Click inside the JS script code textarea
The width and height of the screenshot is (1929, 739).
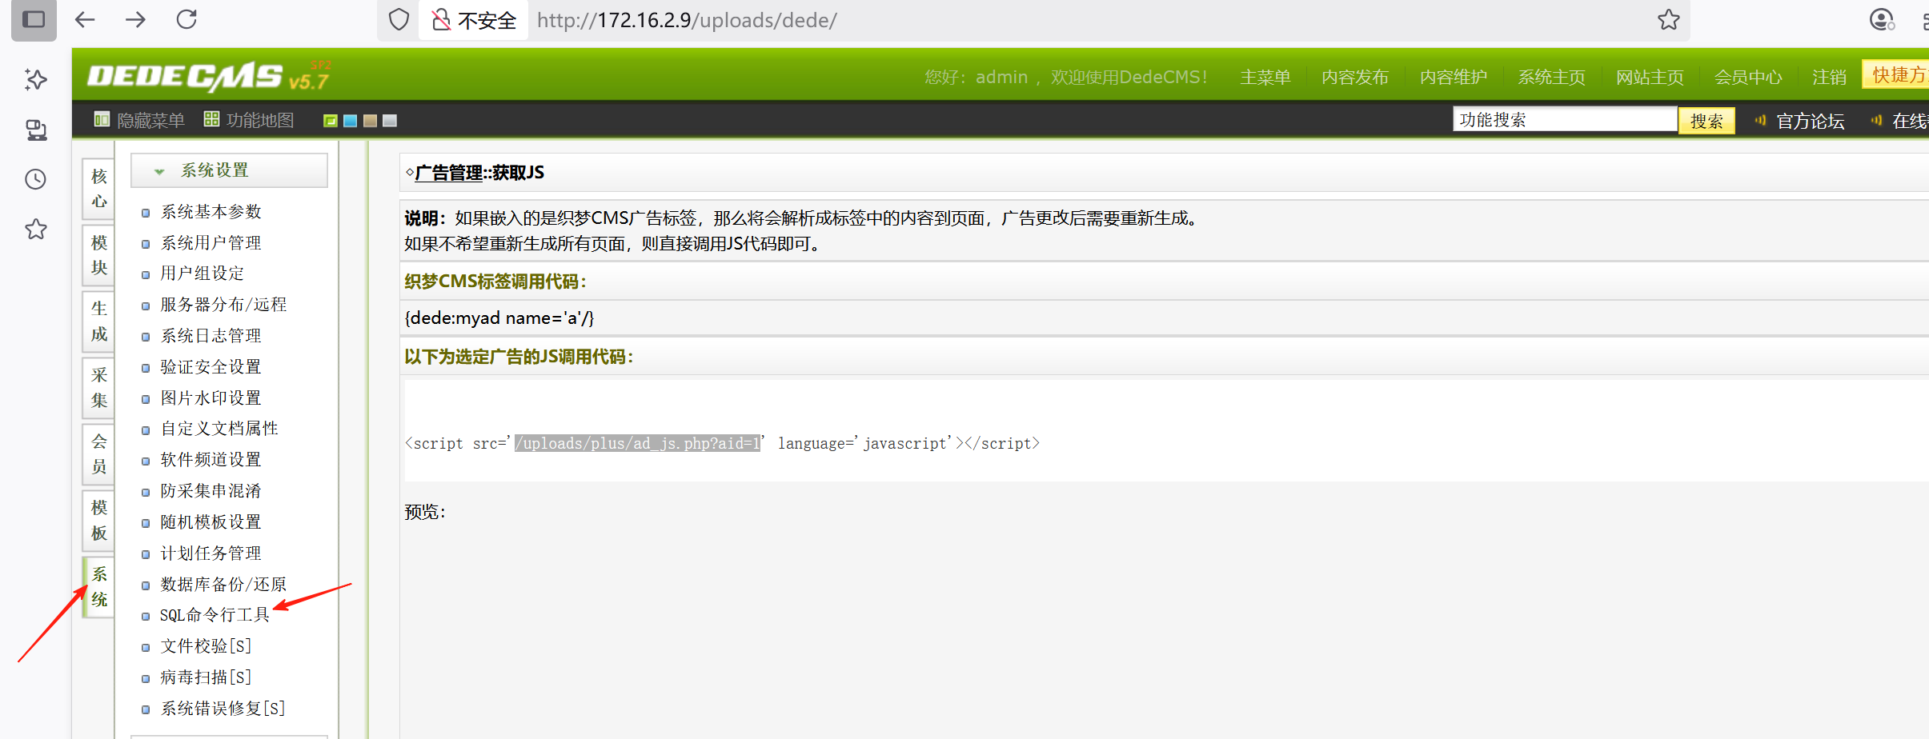(1166, 430)
